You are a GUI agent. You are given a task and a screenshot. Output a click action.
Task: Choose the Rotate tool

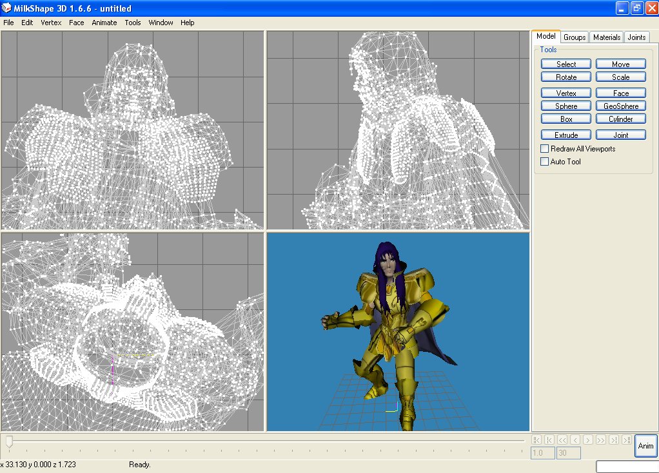(566, 77)
